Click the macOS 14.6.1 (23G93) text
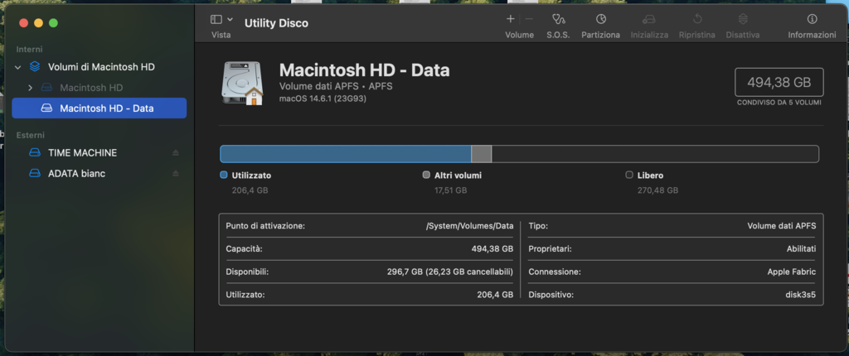Image resolution: width=849 pixels, height=356 pixels. tap(323, 99)
